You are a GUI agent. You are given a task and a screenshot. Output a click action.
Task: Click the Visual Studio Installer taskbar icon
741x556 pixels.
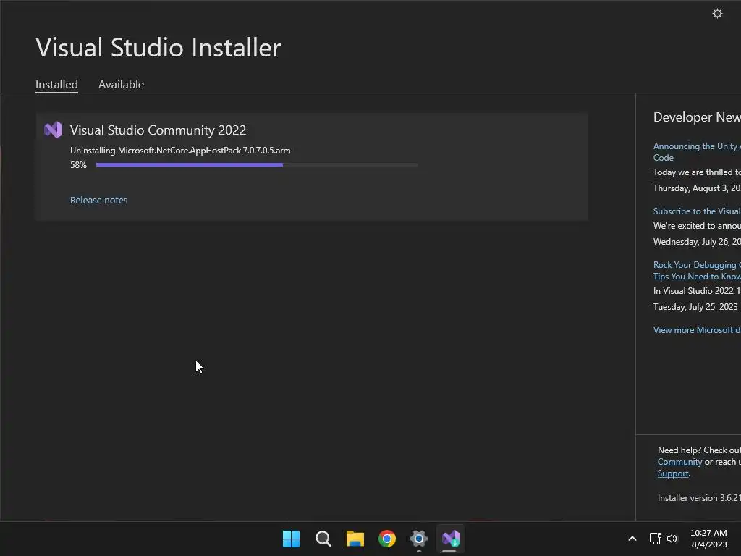click(x=451, y=539)
